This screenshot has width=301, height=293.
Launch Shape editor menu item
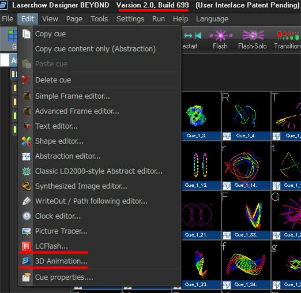pos(100,141)
